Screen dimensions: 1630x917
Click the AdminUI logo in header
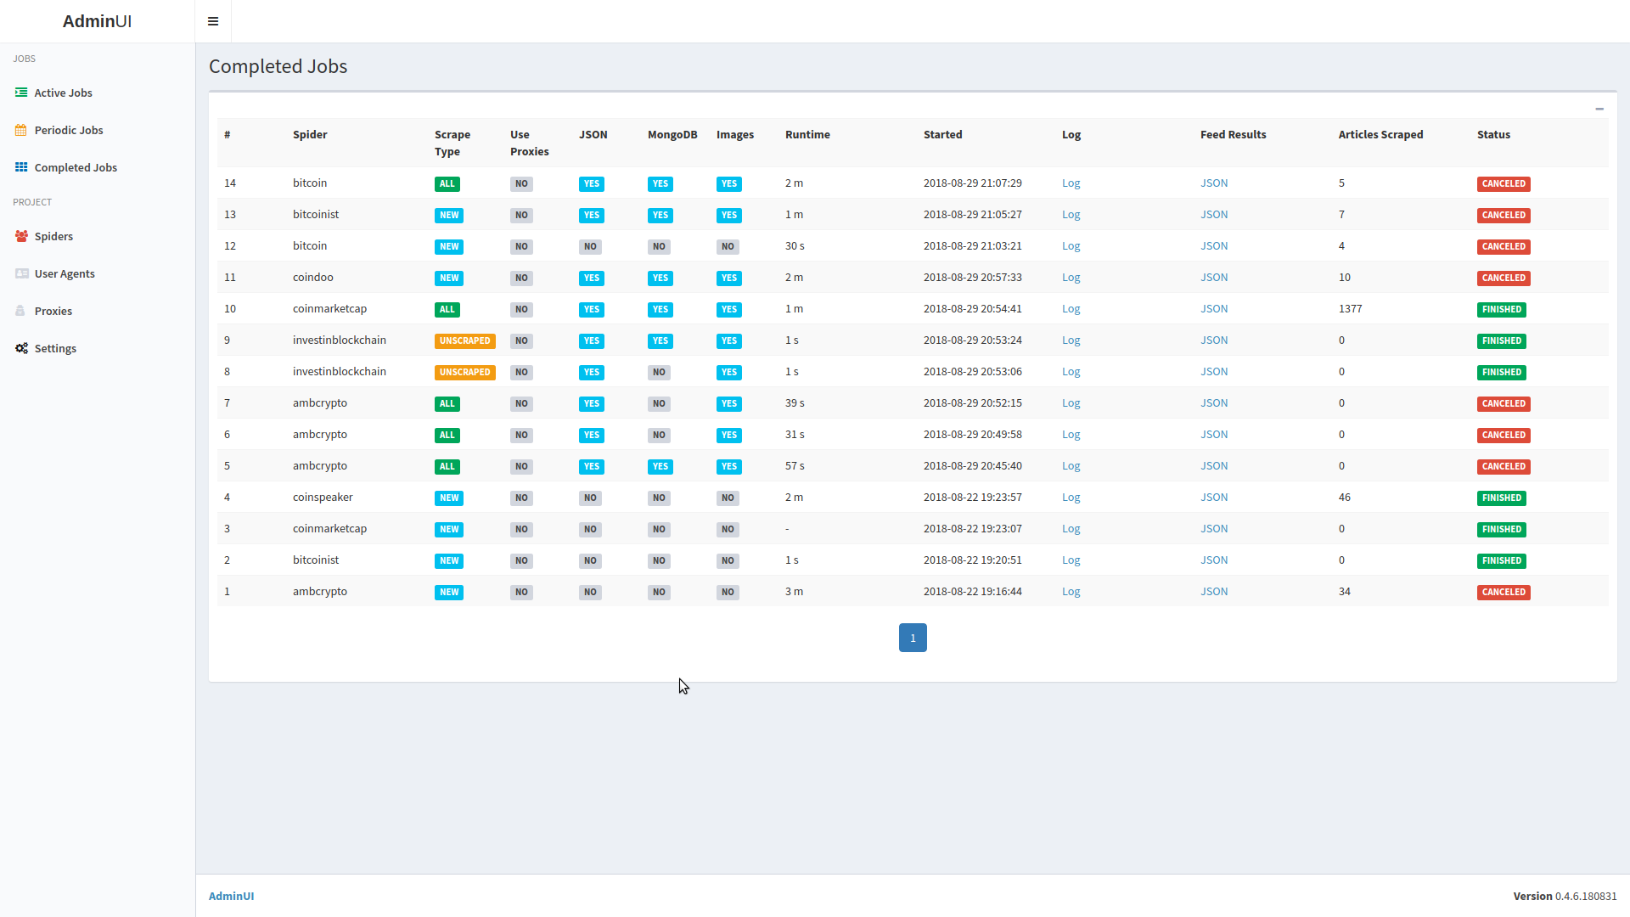click(x=97, y=21)
